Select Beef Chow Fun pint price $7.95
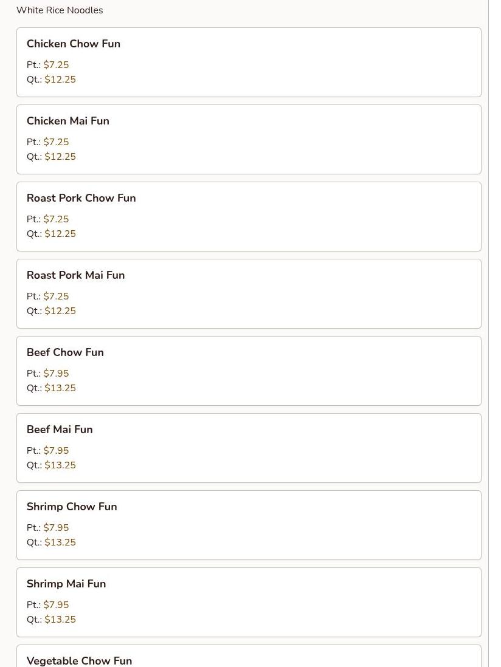The width and height of the screenshot is (501, 667). point(56,374)
